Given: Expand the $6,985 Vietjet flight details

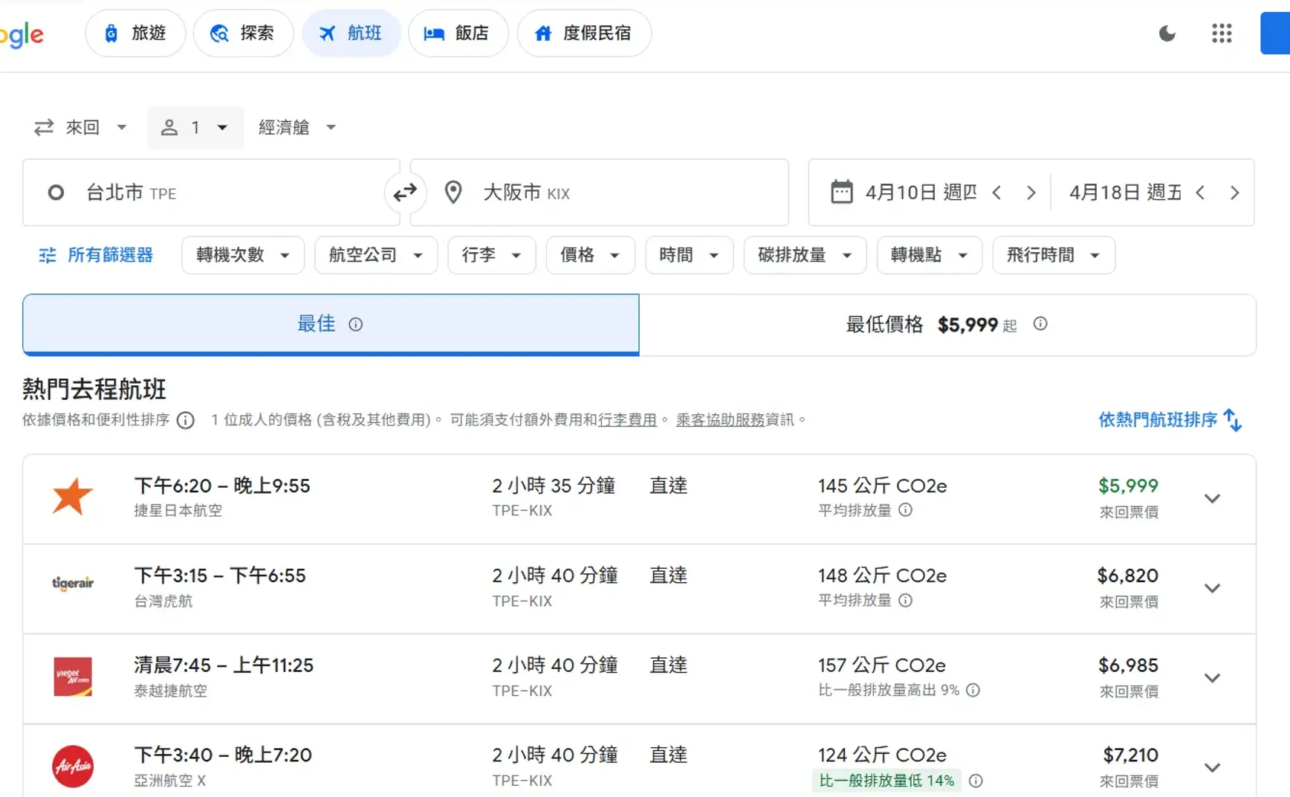Looking at the screenshot, I should [x=1212, y=678].
